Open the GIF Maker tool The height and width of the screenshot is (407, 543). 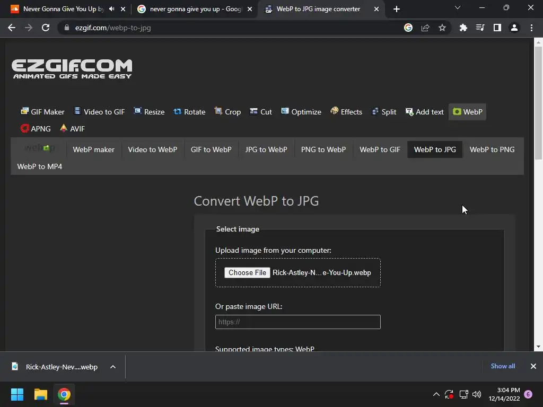click(42, 112)
